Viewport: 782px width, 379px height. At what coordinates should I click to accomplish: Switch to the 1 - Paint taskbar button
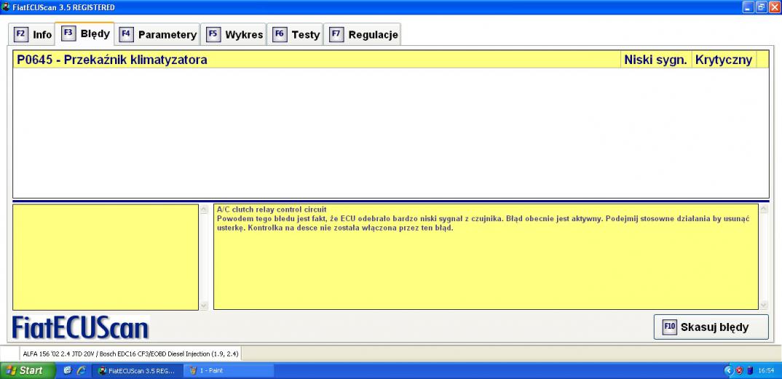pyautogui.click(x=229, y=370)
